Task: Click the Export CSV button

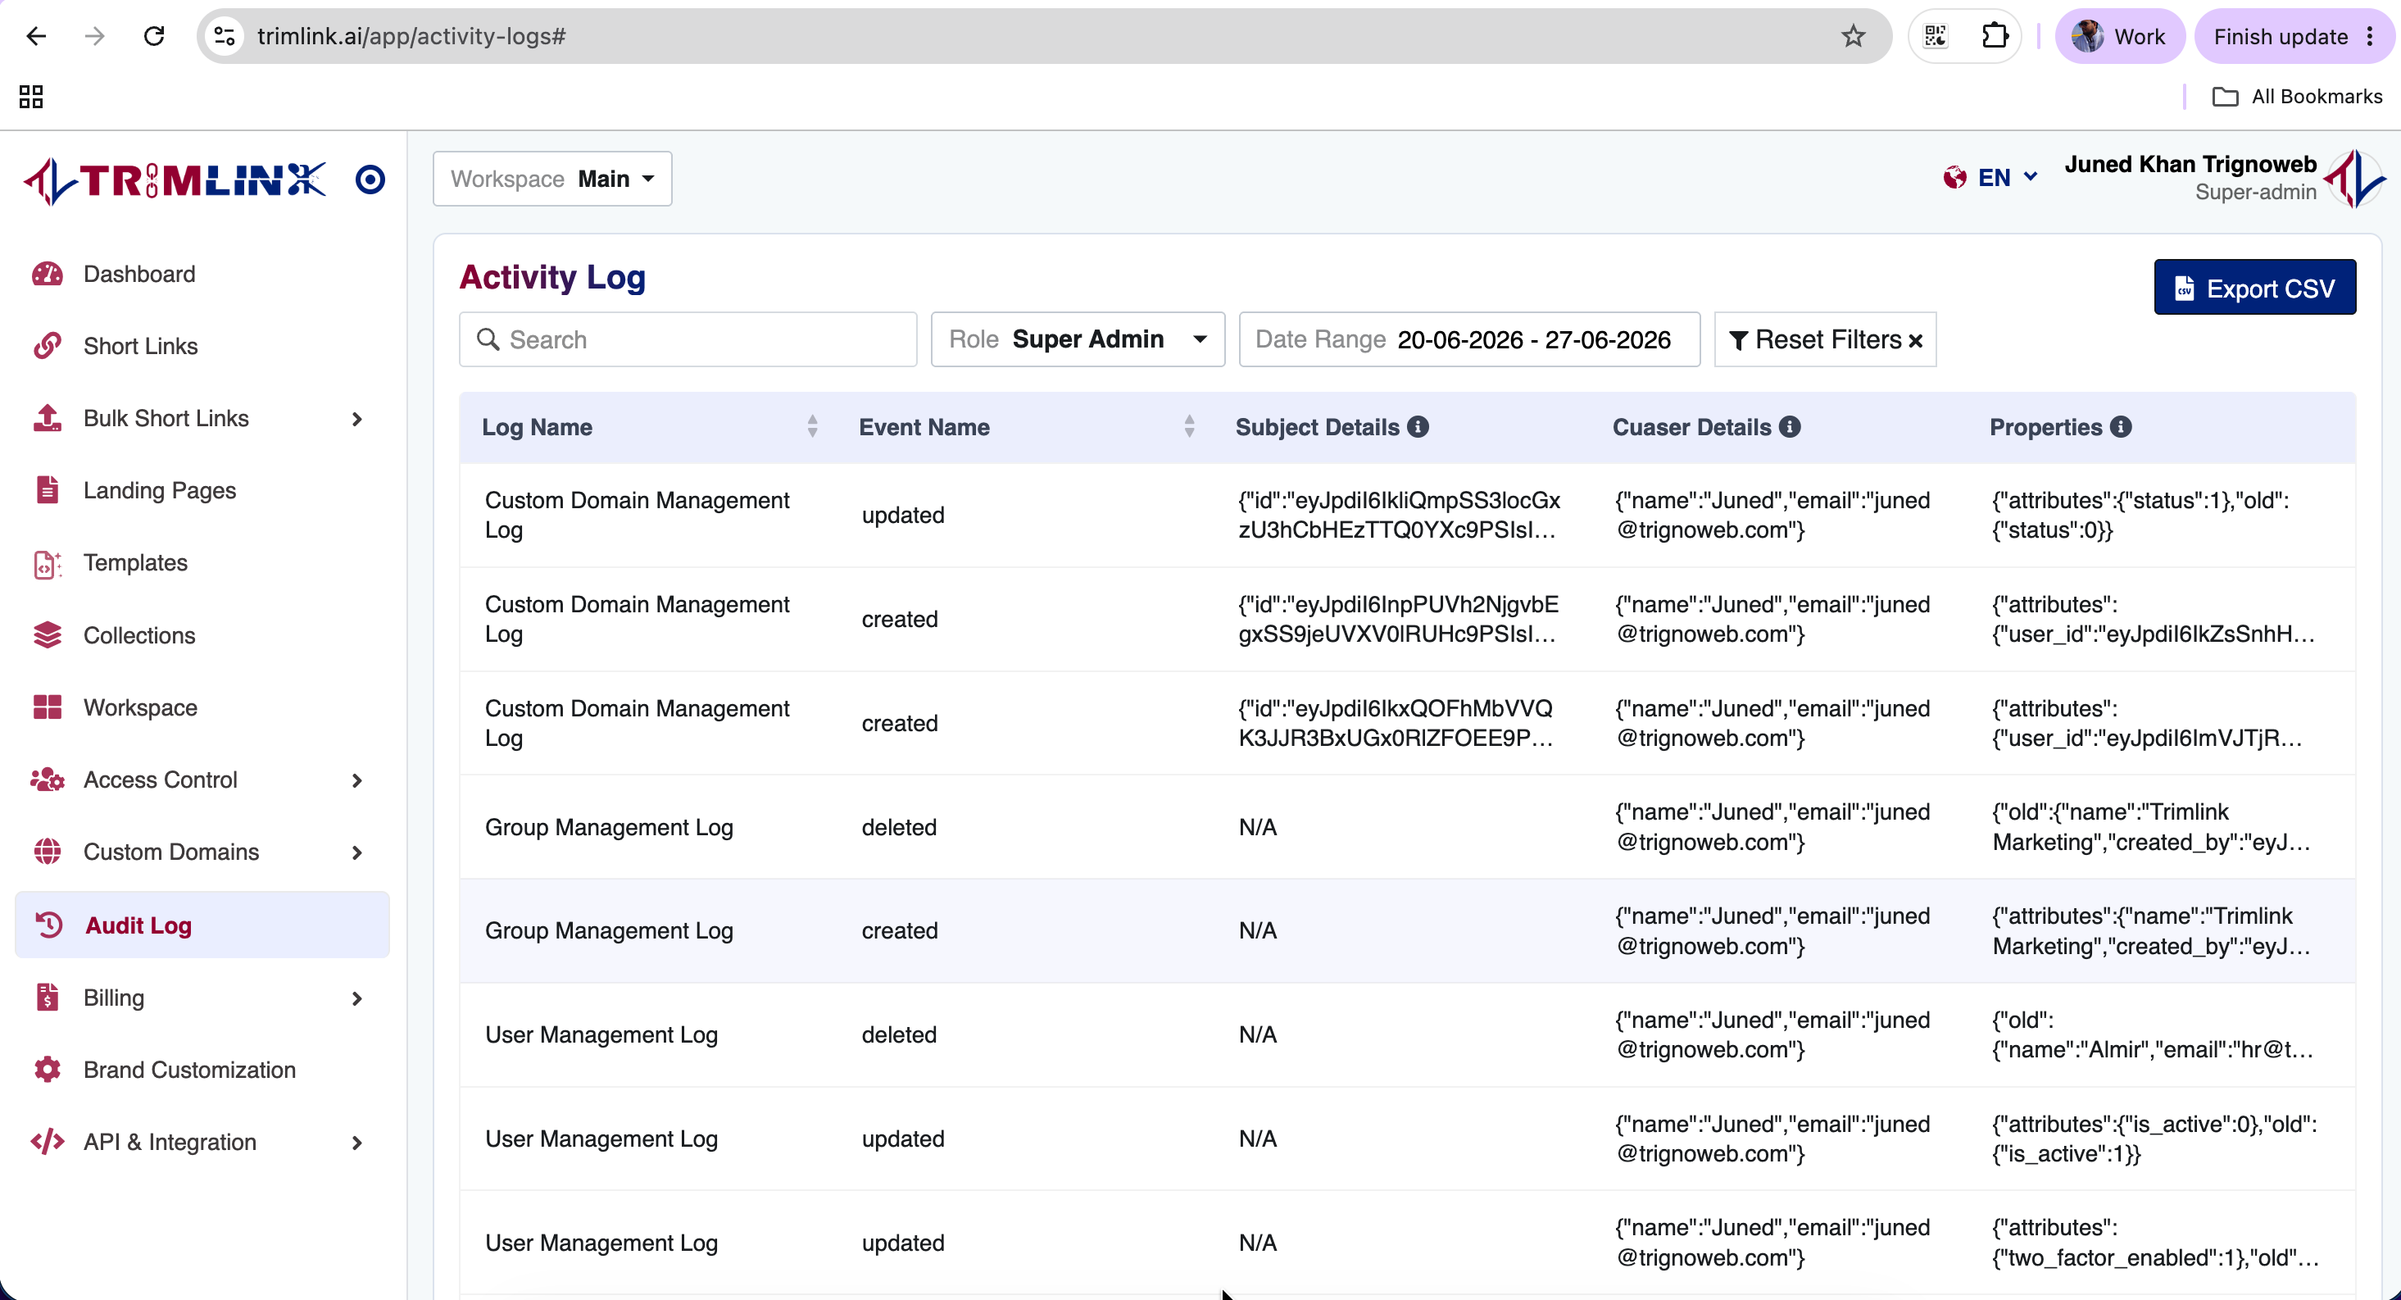Action: click(2254, 287)
